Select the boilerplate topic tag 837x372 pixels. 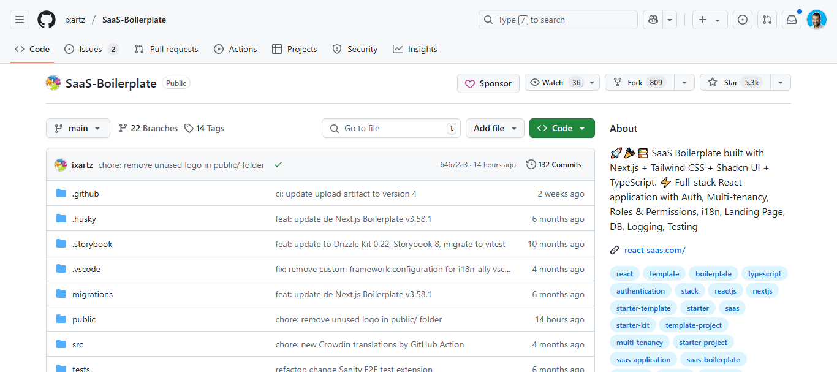coord(714,274)
